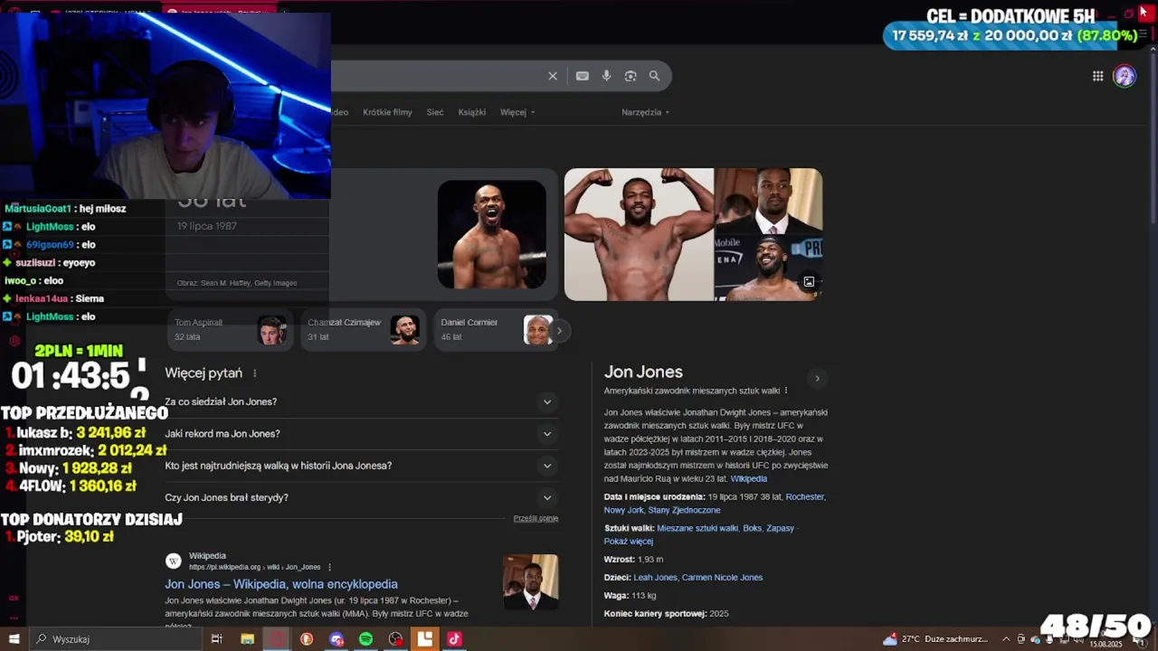The width and height of the screenshot is (1158, 651).
Task: Open the orange app in the taskbar
Action: click(424, 639)
